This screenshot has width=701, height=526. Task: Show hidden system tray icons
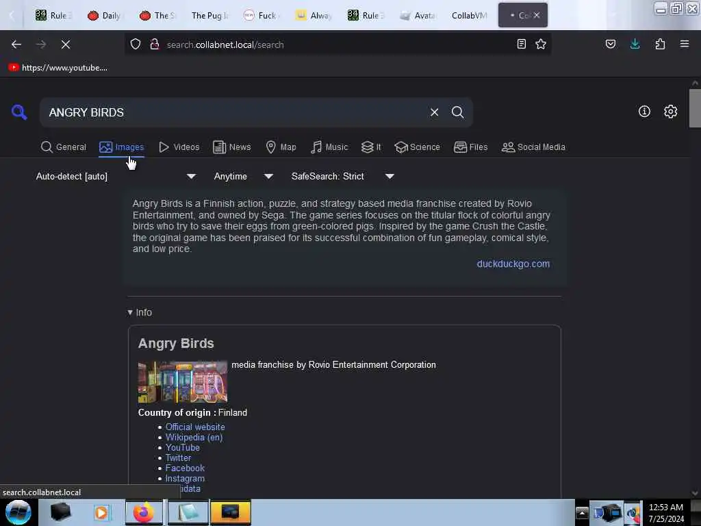[x=582, y=513]
